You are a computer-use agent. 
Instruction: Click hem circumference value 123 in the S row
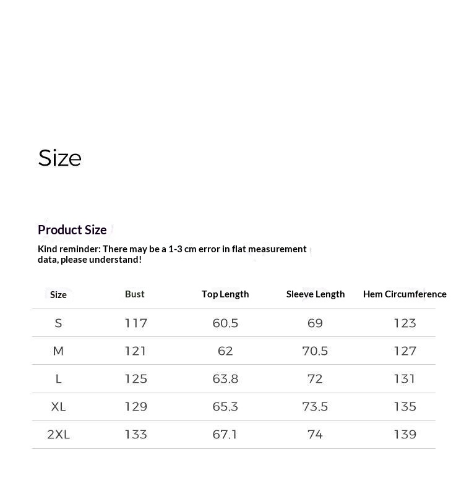click(405, 323)
